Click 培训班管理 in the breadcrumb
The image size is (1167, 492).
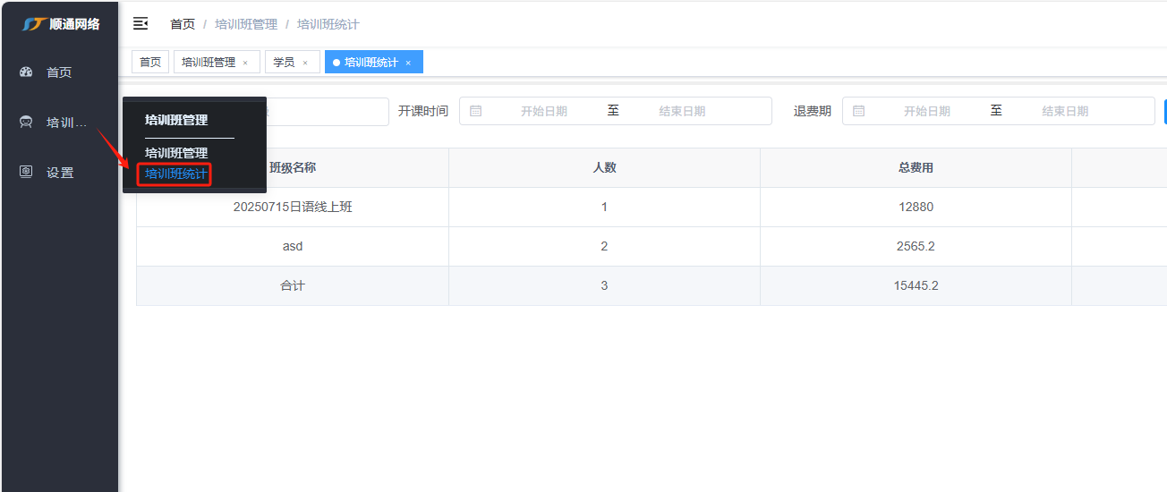246,24
